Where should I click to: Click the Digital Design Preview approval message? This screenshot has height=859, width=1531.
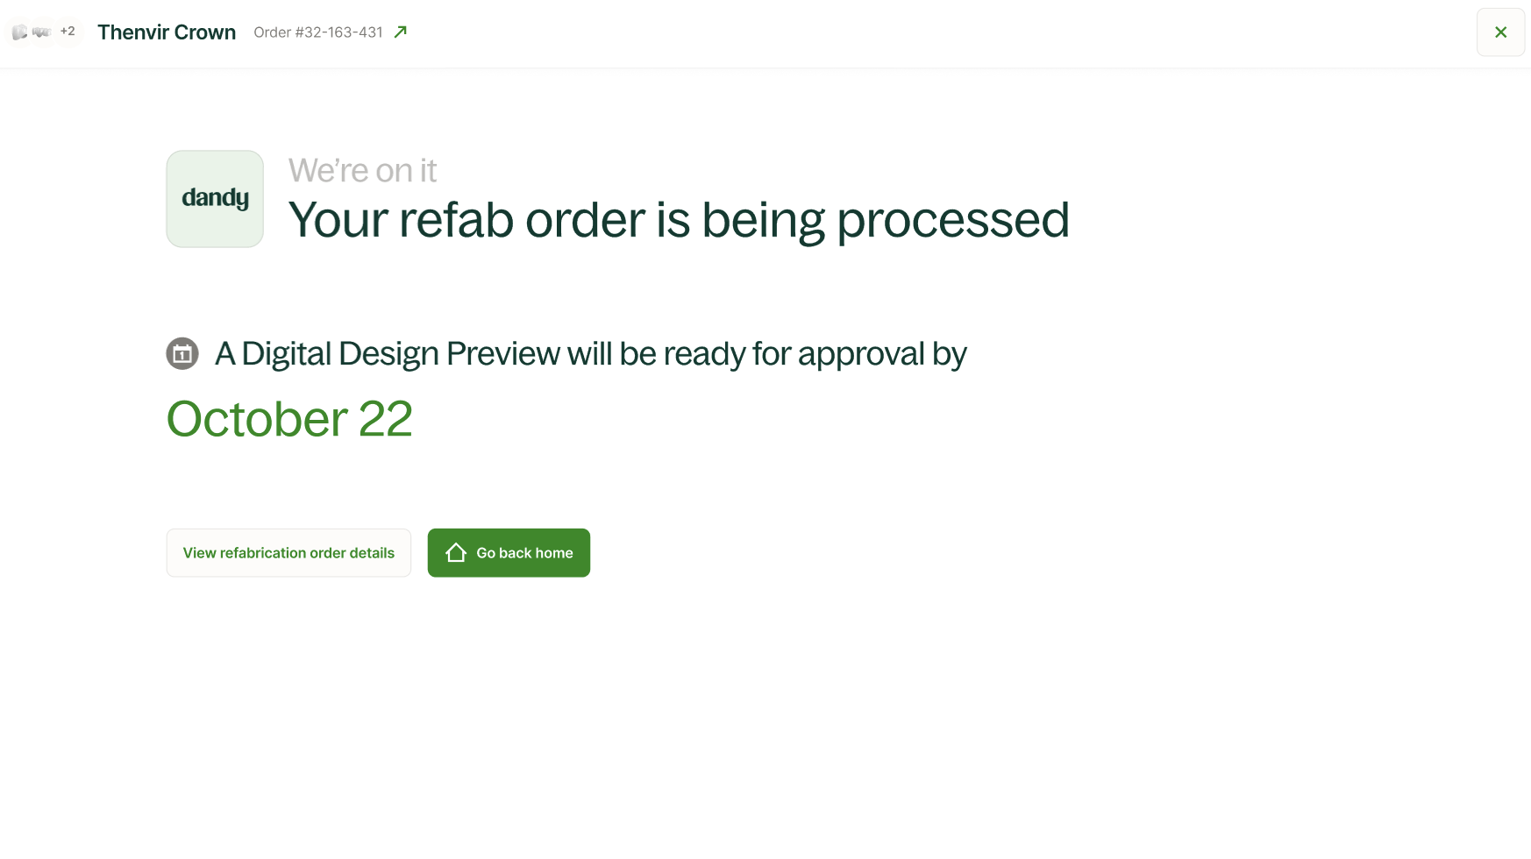pyautogui.click(x=589, y=353)
